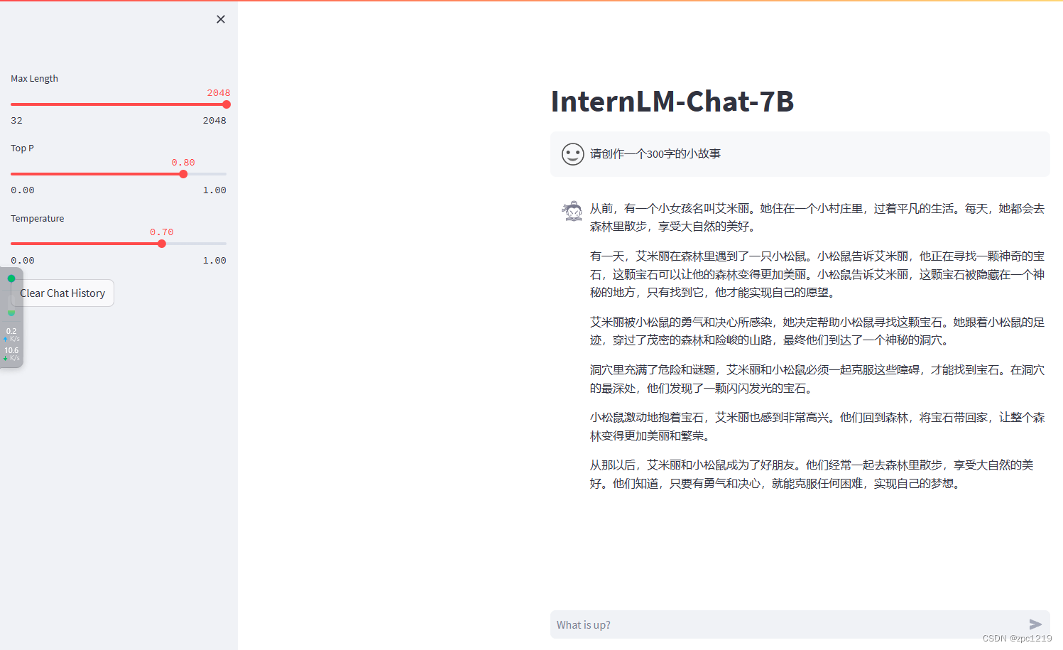This screenshot has width=1063, height=650.
Task: Click the 0.80 Top P value
Action: coord(183,163)
